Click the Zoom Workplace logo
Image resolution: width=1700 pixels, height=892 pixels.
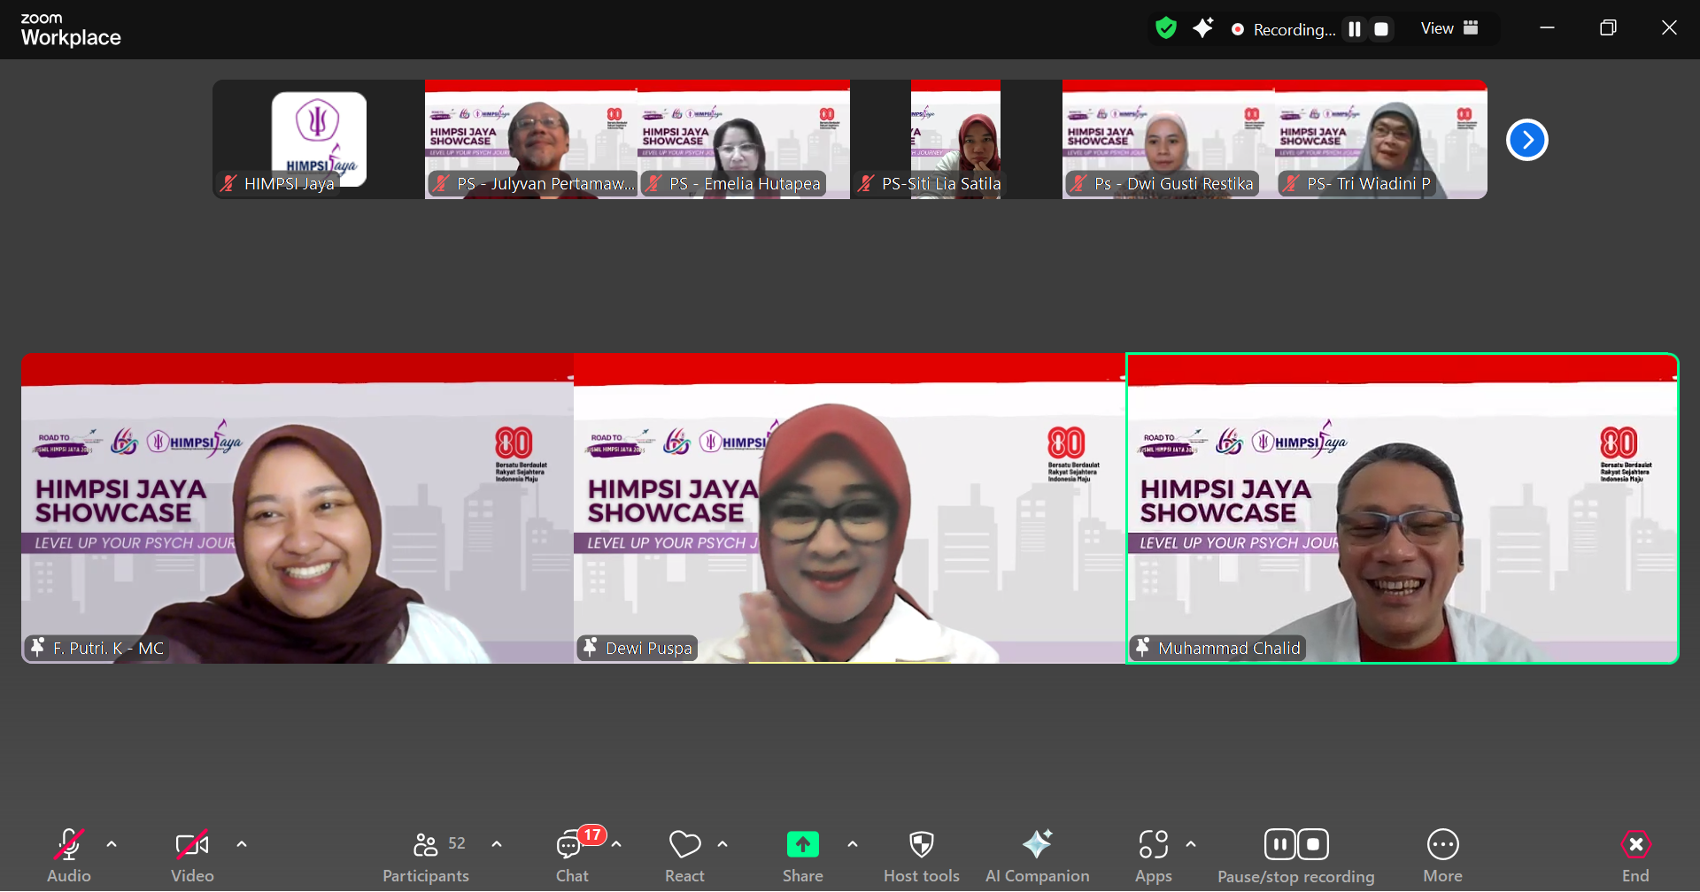pyautogui.click(x=71, y=30)
